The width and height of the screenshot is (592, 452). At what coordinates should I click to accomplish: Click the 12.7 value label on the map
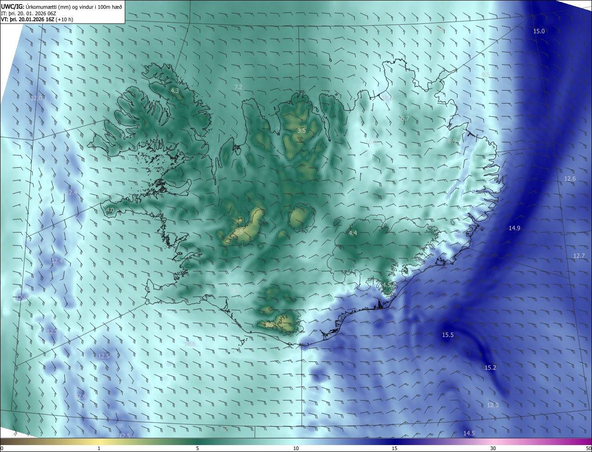[x=579, y=256]
